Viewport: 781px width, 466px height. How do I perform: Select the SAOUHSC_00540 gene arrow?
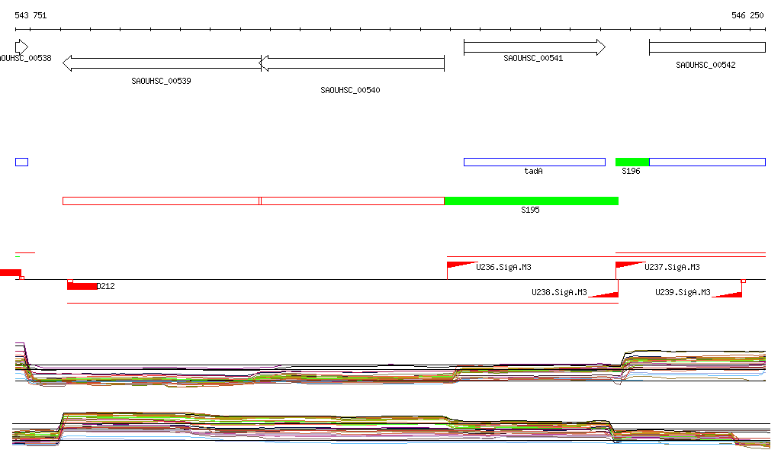(352, 63)
